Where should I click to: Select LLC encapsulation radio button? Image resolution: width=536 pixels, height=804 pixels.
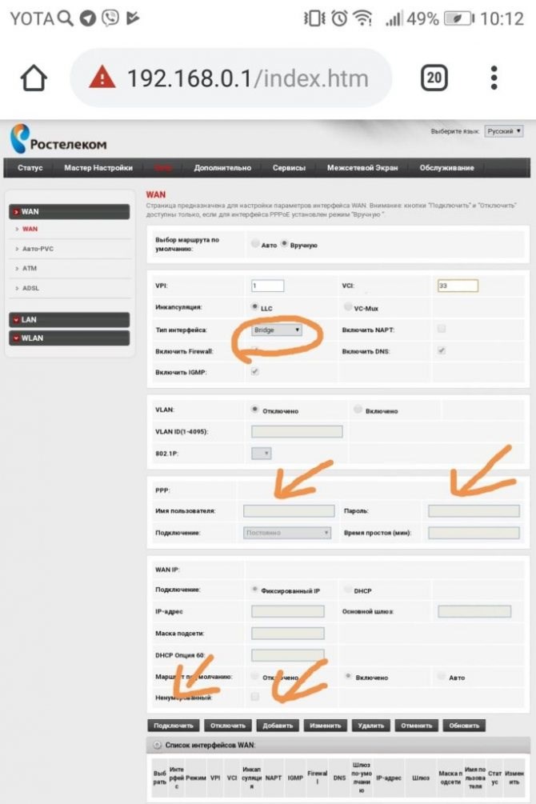point(254,306)
